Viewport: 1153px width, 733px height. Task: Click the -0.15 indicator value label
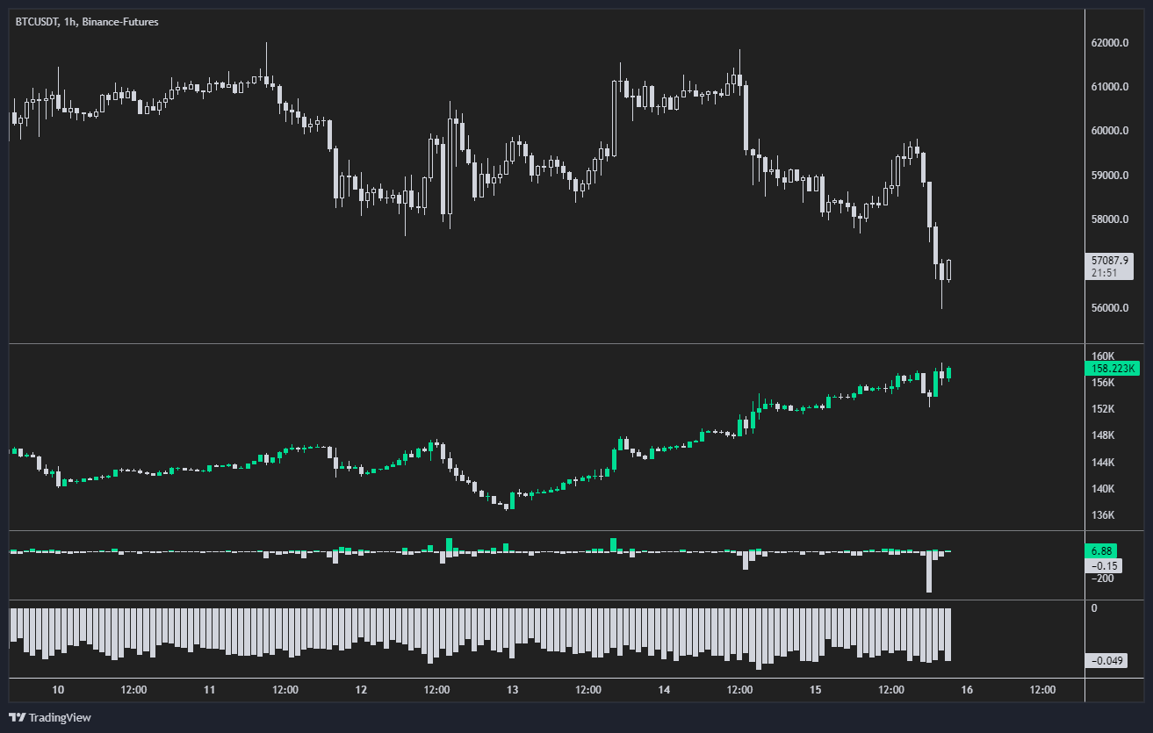(x=1103, y=565)
